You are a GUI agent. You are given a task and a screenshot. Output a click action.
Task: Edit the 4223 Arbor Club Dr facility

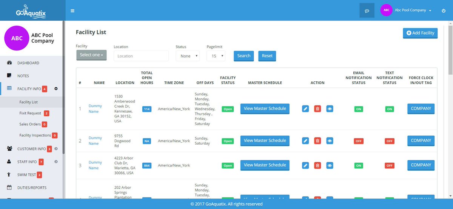(x=305, y=165)
